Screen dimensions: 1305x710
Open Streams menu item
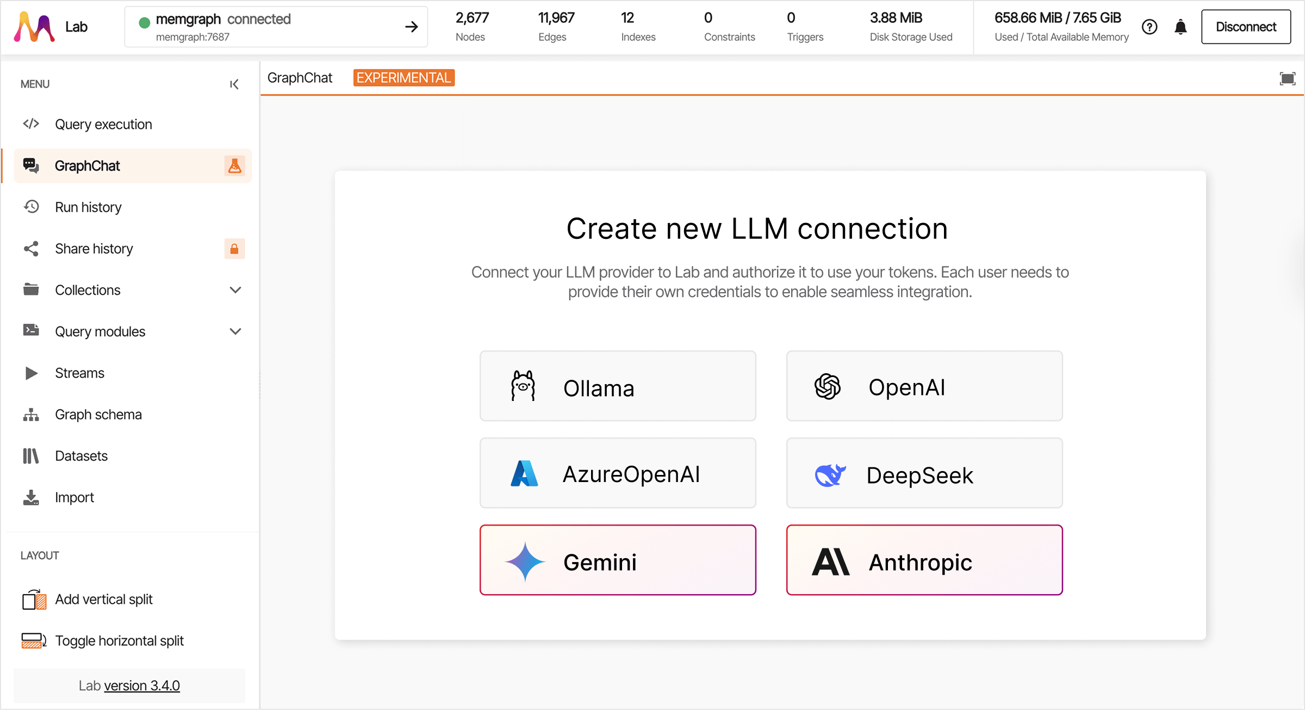(133, 373)
